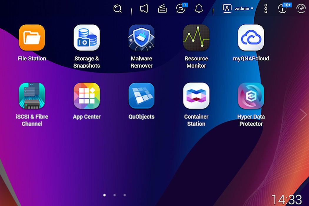Open the three-dot more menu

click(266, 9)
